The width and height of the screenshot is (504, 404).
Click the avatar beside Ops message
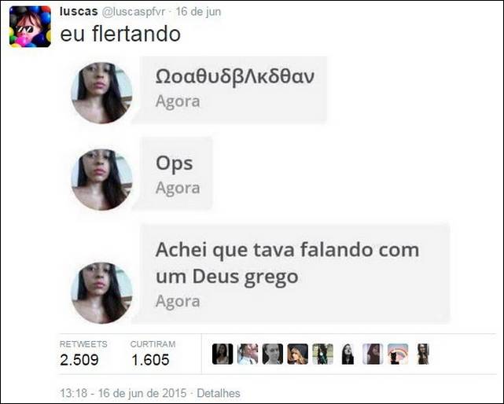click(101, 180)
